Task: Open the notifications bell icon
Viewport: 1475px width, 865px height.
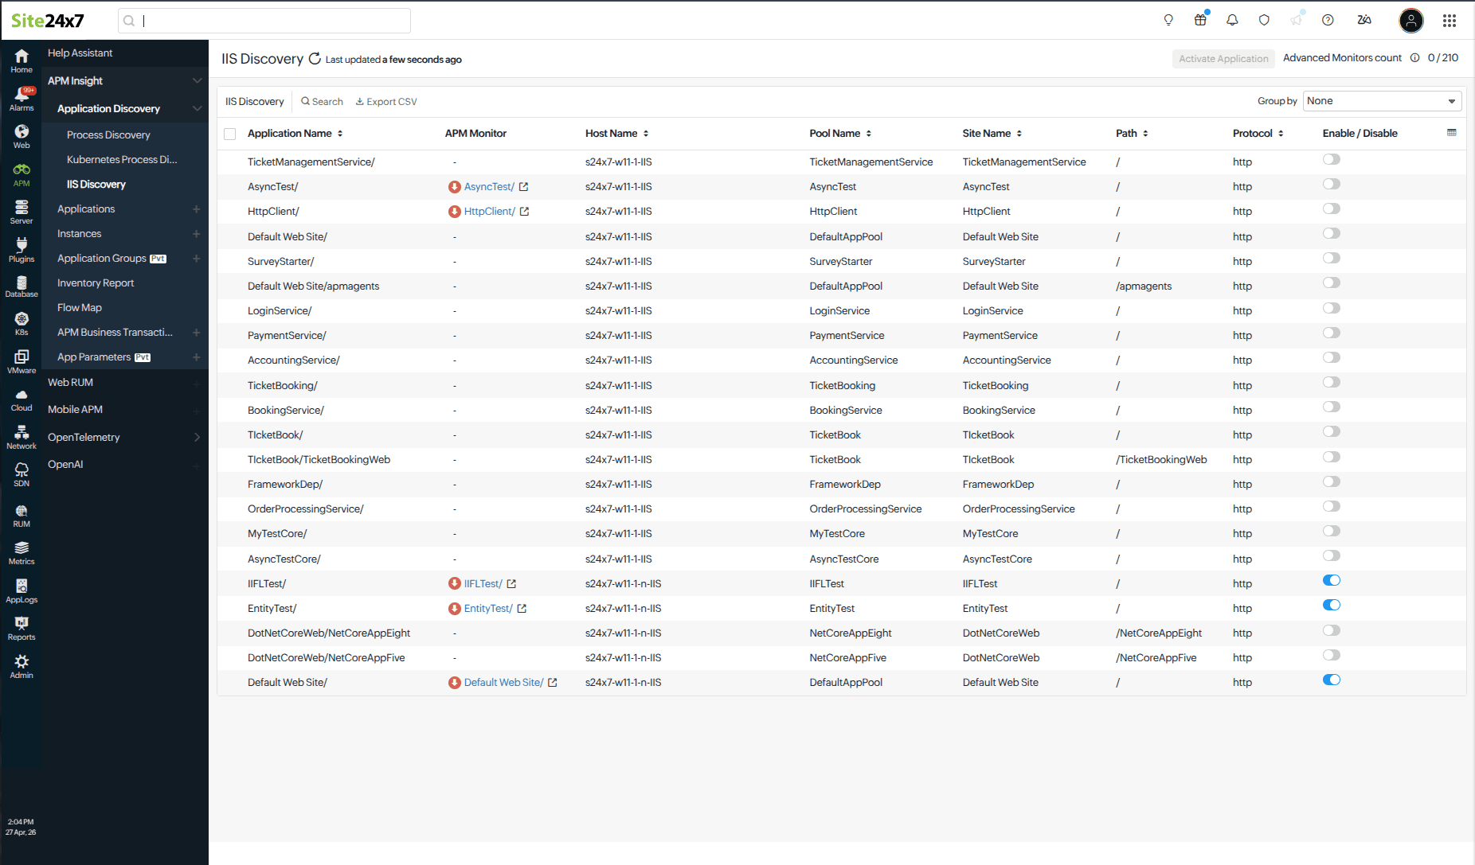Action: pyautogui.click(x=1232, y=20)
